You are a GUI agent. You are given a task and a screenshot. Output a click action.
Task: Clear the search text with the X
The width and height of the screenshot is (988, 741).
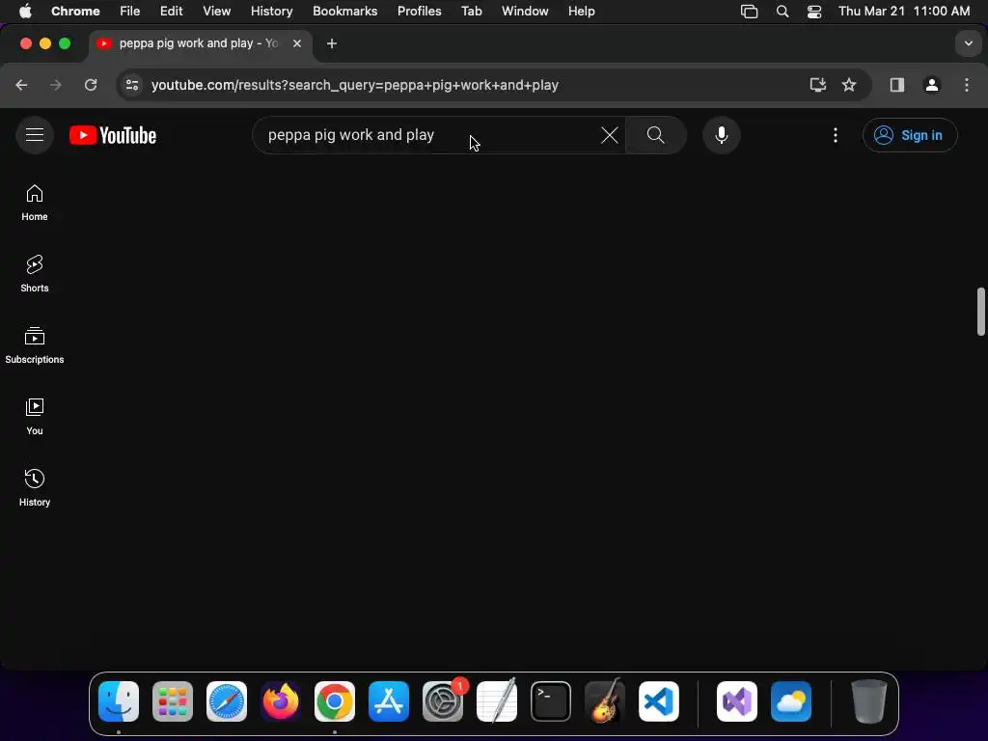(610, 135)
